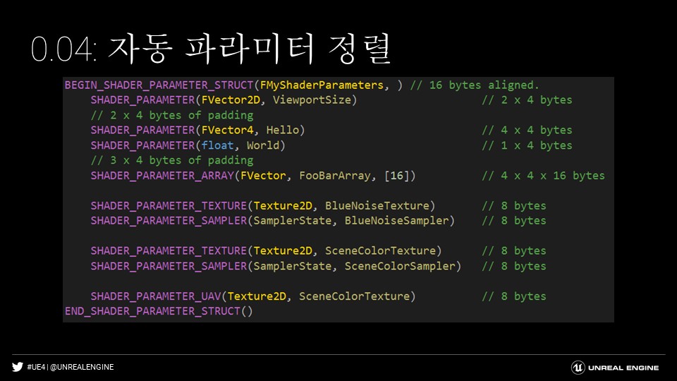The height and width of the screenshot is (381, 677).
Task: Click 'SamplerState' on the BlueNoiseSampler line
Action: (x=292, y=221)
